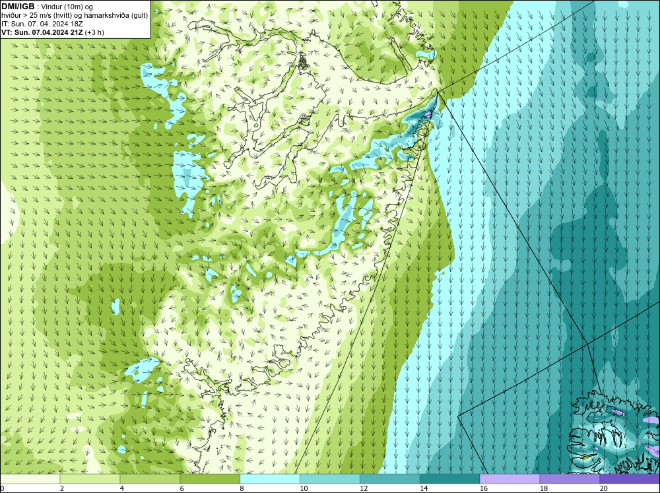The height and width of the screenshot is (493, 660).
Task: Click the legend label '16'
Action: pyautogui.click(x=484, y=488)
